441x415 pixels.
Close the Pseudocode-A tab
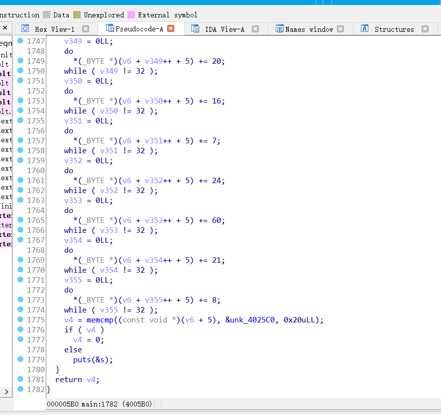[171, 28]
